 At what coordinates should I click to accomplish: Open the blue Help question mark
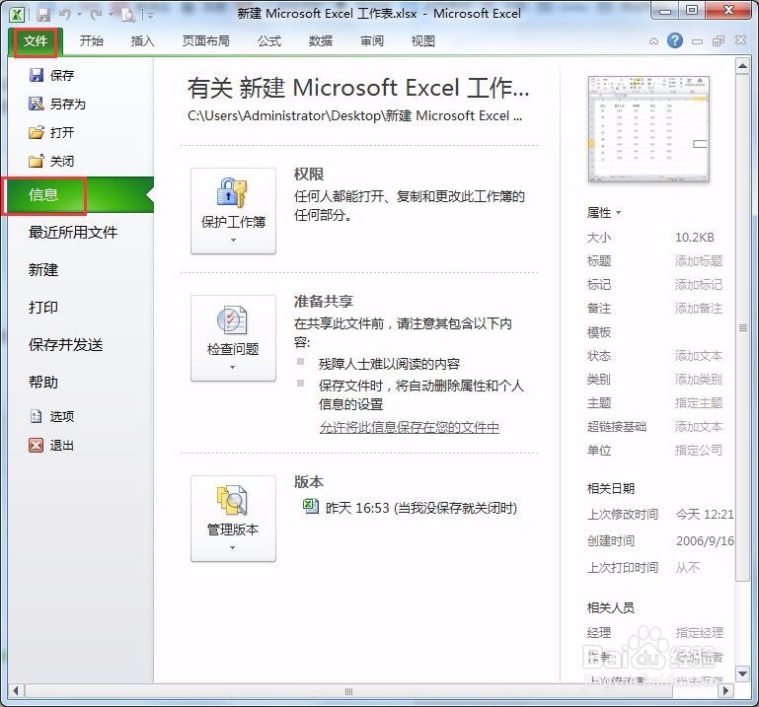point(675,40)
